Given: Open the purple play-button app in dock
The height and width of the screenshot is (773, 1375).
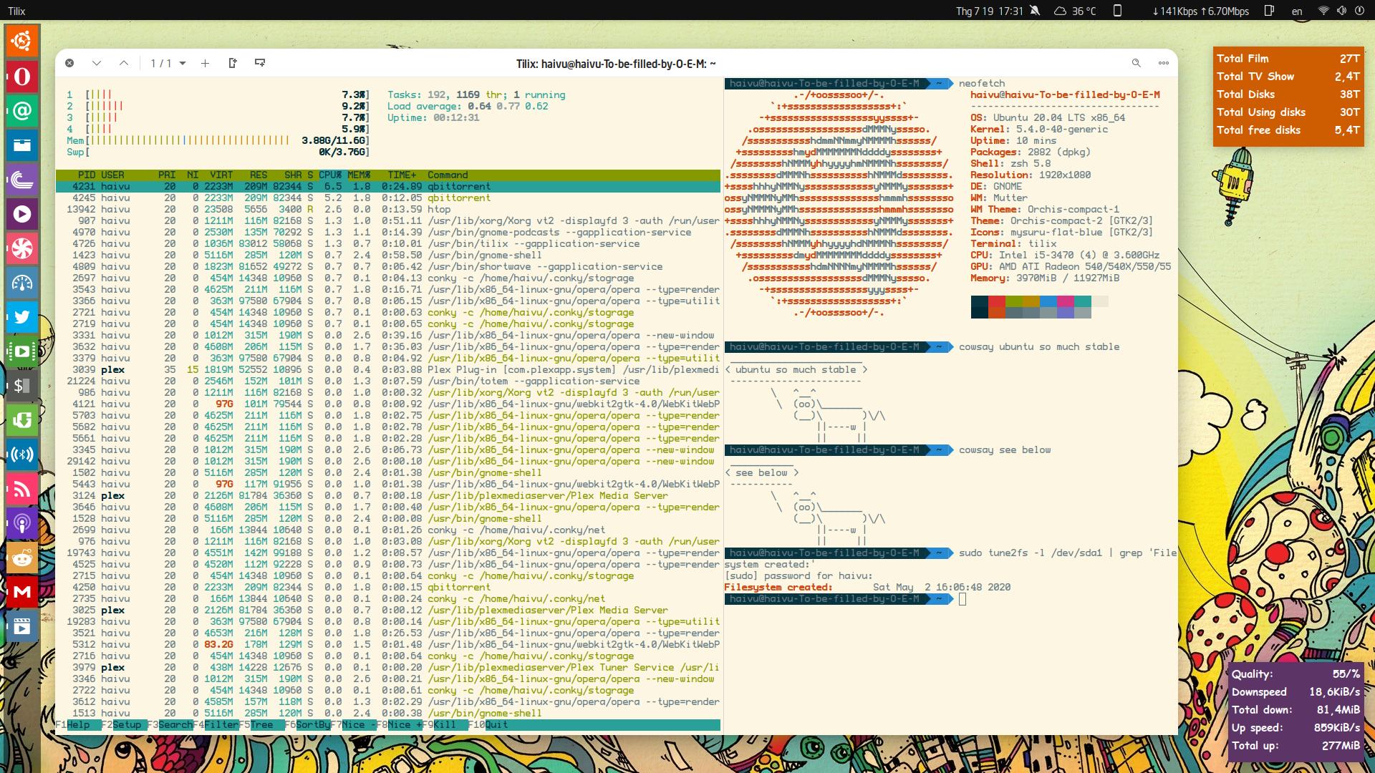Looking at the screenshot, I should click(x=22, y=214).
